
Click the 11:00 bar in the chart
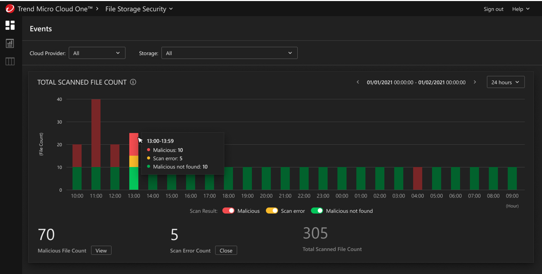pyautogui.click(x=96, y=144)
